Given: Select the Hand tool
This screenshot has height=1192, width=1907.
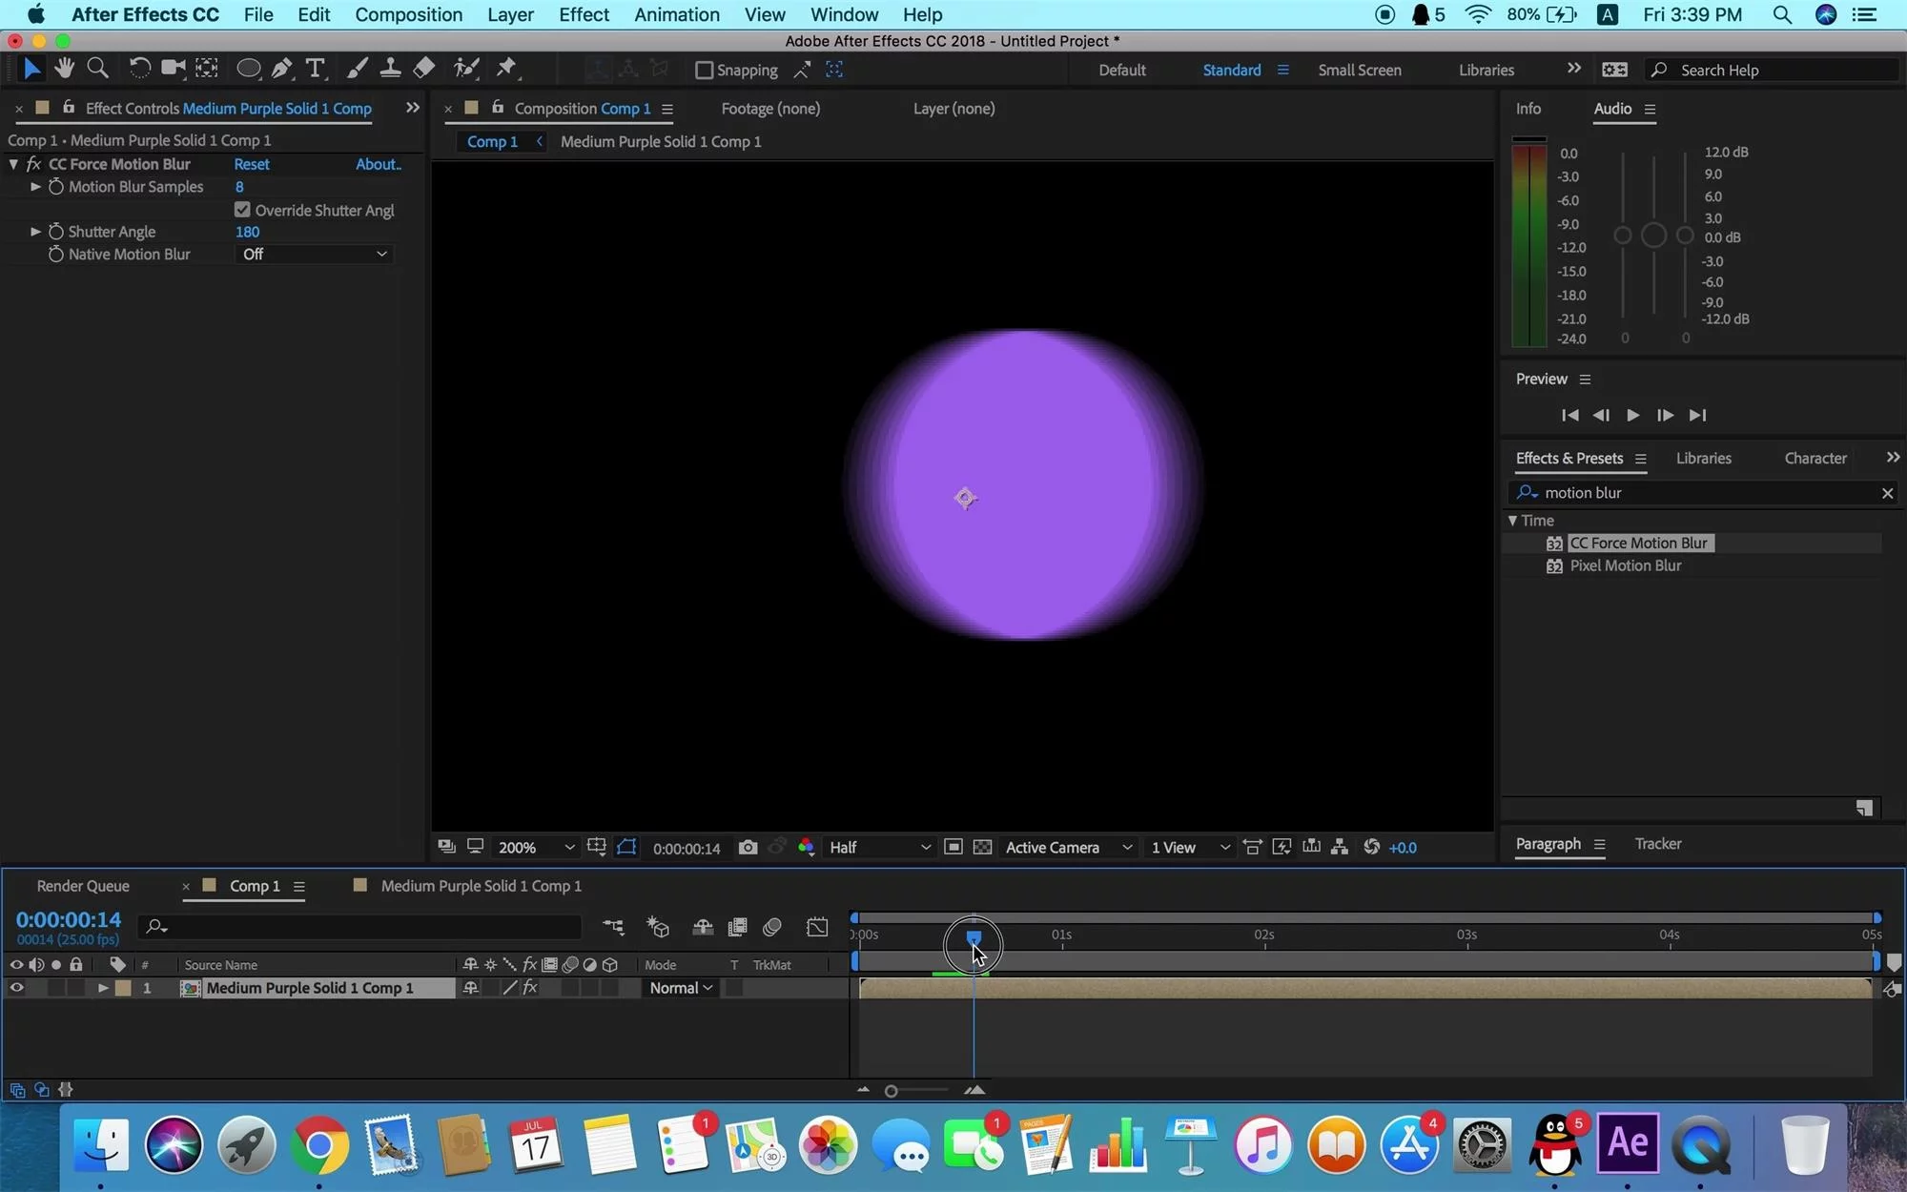Looking at the screenshot, I should (x=64, y=68).
